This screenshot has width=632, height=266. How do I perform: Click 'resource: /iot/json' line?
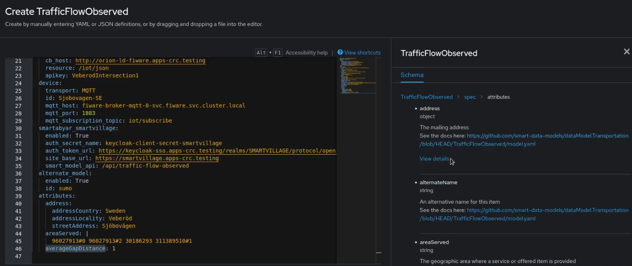click(77, 68)
